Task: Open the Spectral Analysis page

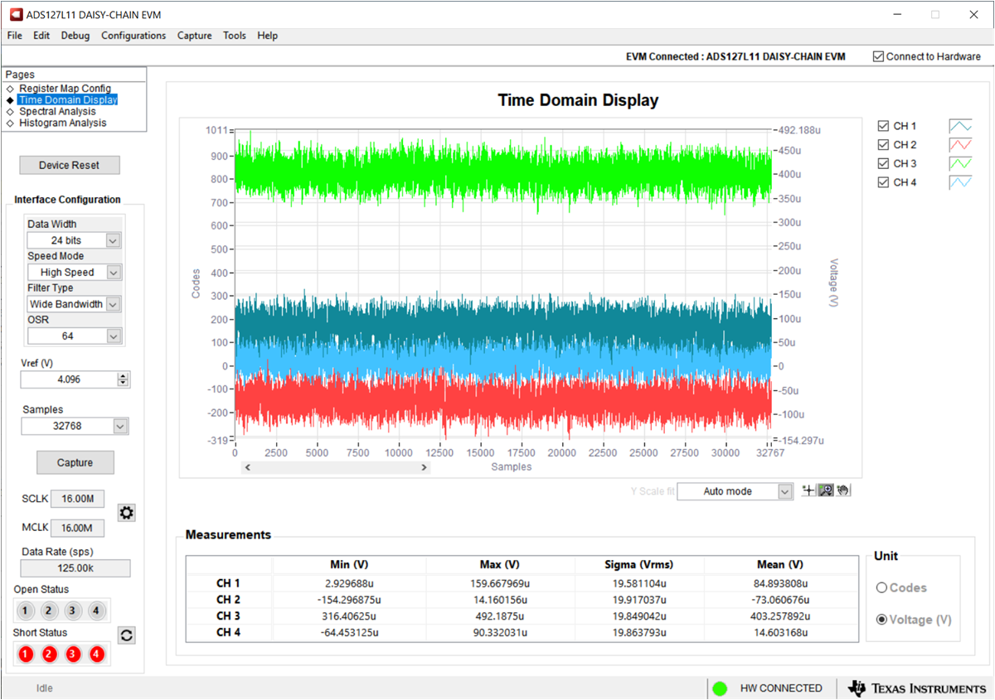Action: pos(57,112)
